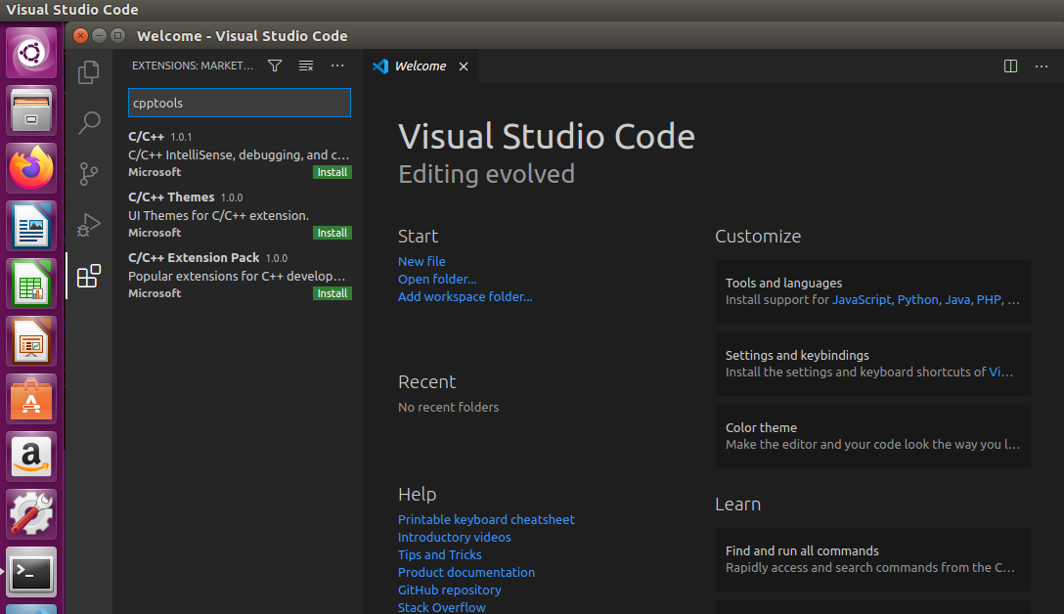Image resolution: width=1064 pixels, height=614 pixels.
Task: Select the Extensions view icon
Action: pyautogui.click(x=89, y=276)
